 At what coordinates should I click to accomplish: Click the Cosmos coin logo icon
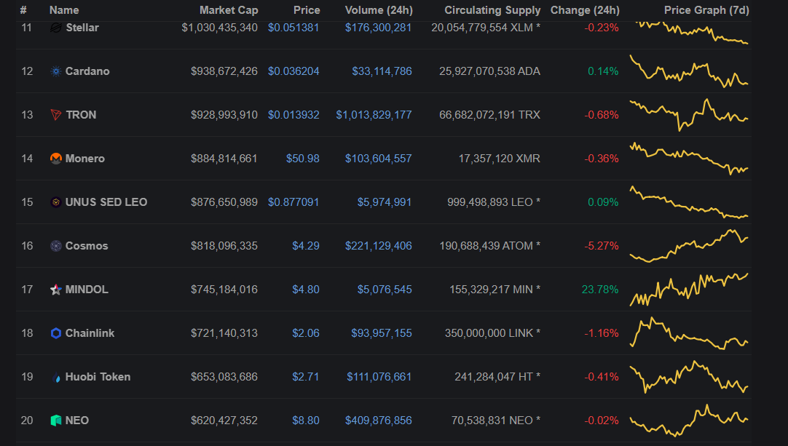point(56,246)
